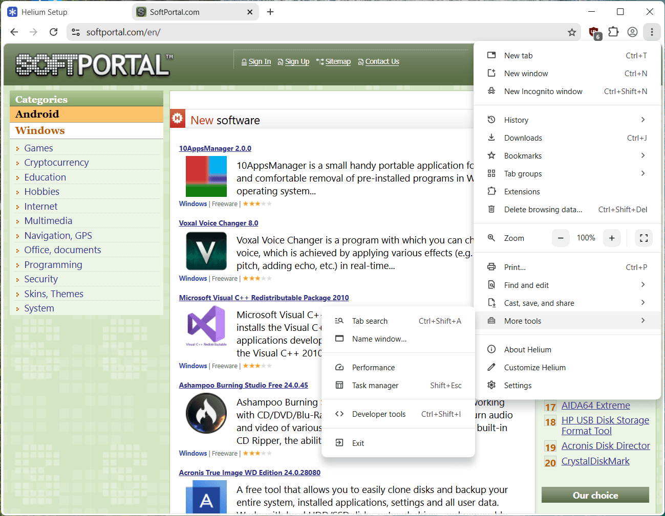665x516 pixels.
Task: Go back with the left arrow icon
Action: click(x=14, y=32)
